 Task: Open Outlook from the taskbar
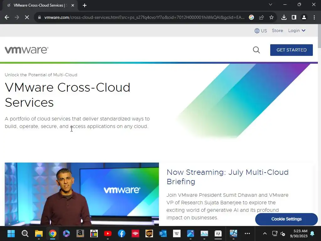coord(163,233)
